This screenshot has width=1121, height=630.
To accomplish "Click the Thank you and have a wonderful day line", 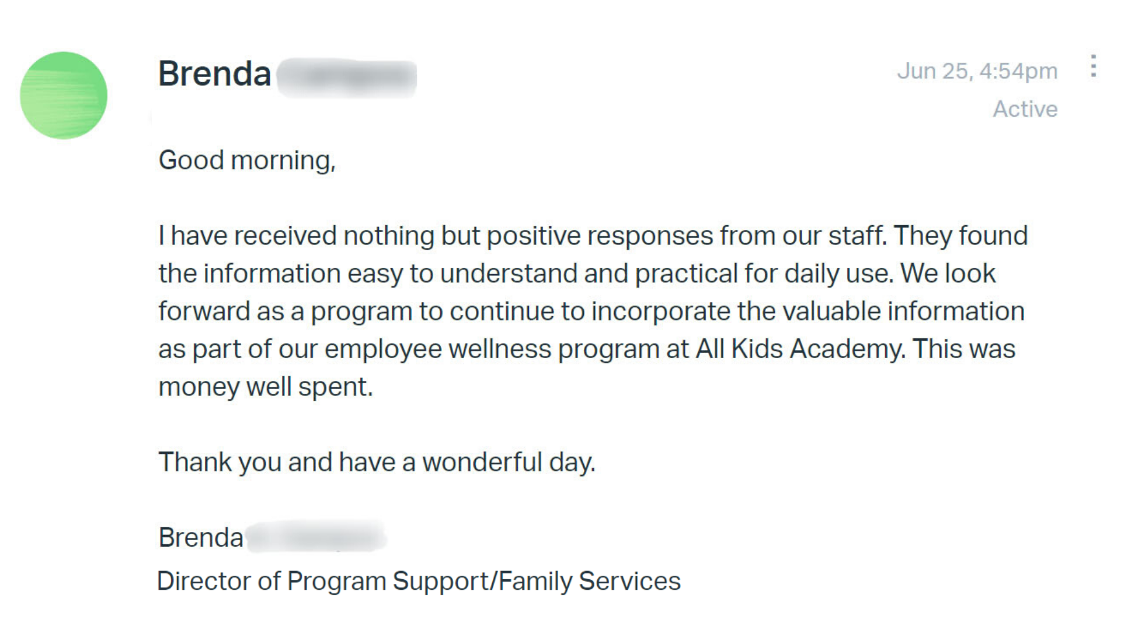I will [x=377, y=462].
